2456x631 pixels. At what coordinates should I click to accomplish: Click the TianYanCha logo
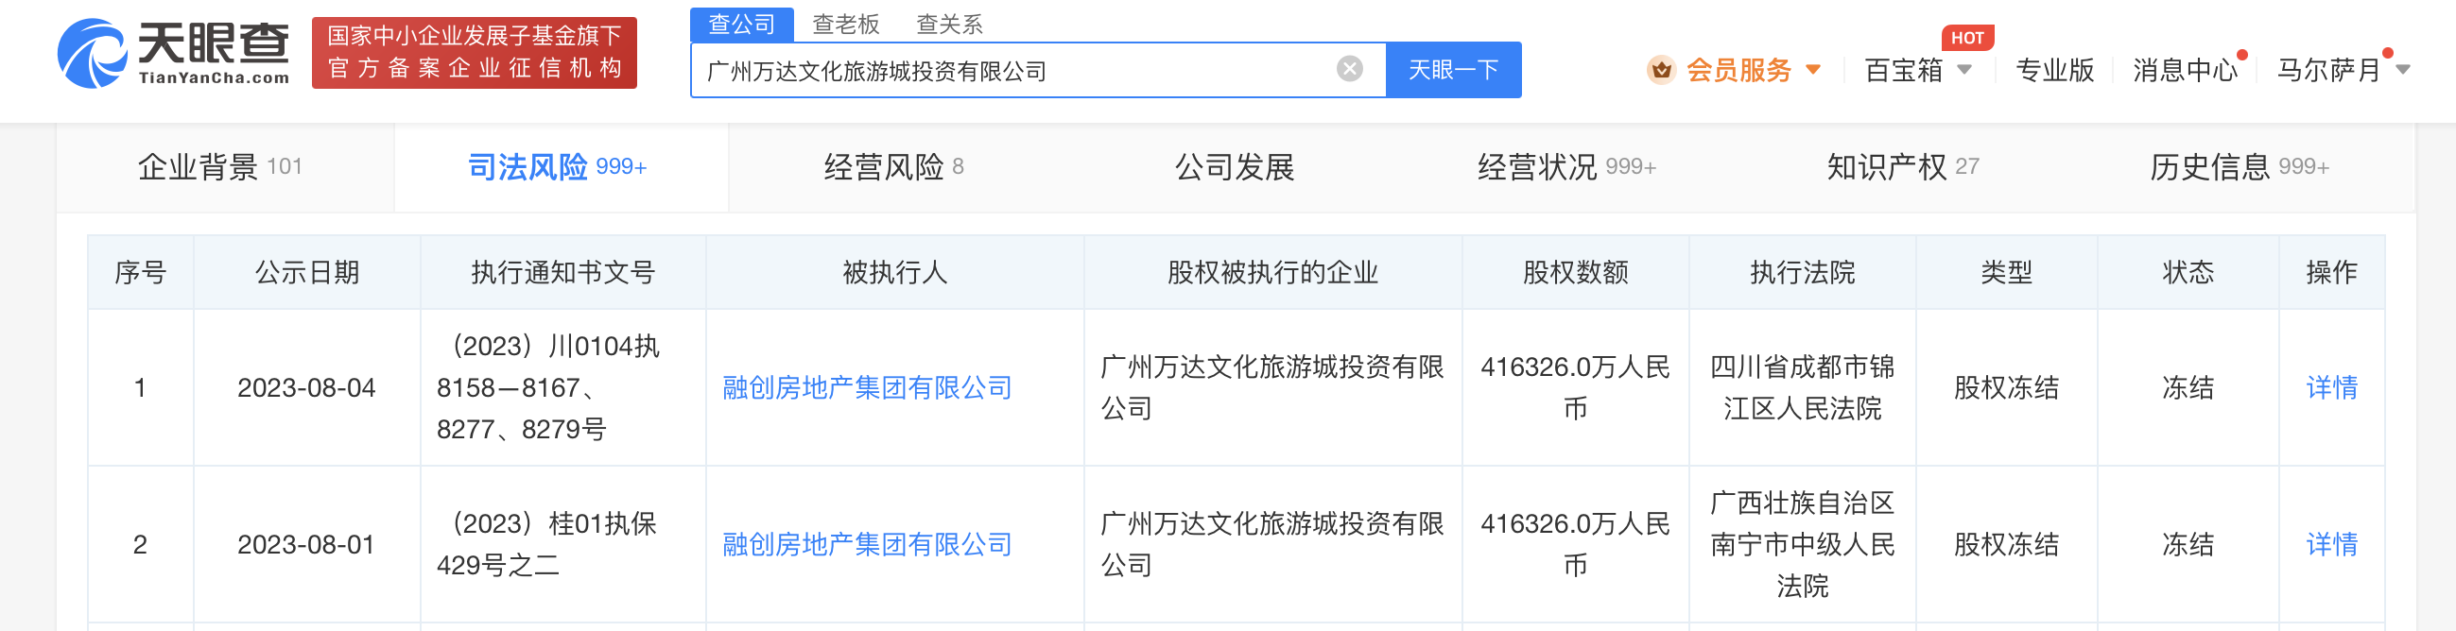point(174,54)
